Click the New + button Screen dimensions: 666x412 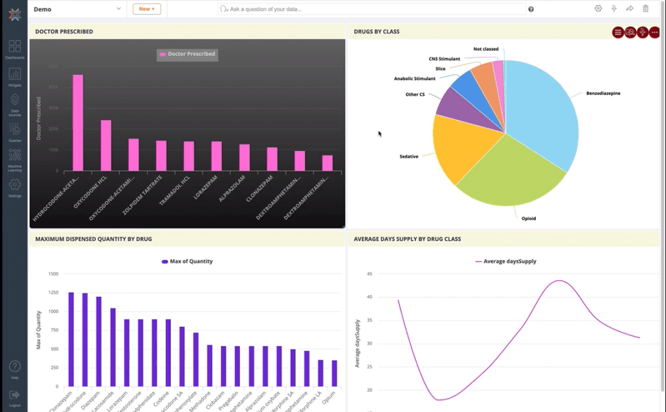pyautogui.click(x=146, y=9)
